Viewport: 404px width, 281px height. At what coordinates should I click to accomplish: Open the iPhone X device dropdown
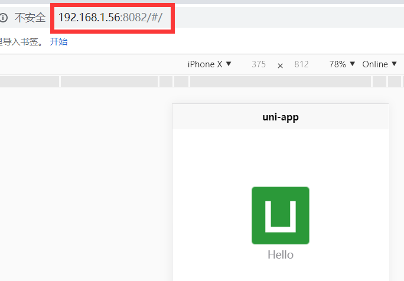click(209, 64)
